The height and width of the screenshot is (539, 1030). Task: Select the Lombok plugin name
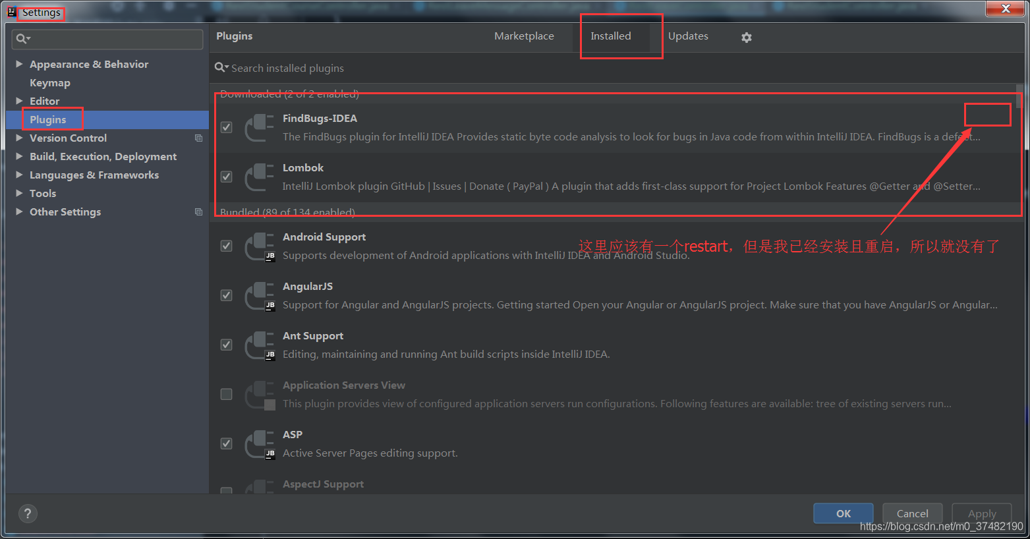click(x=303, y=168)
